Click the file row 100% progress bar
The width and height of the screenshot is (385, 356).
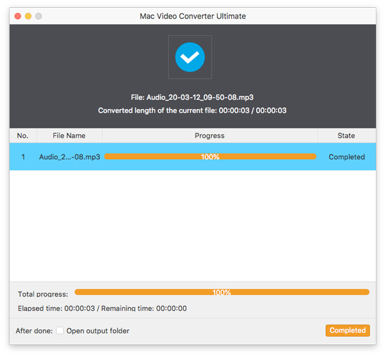[210, 157]
